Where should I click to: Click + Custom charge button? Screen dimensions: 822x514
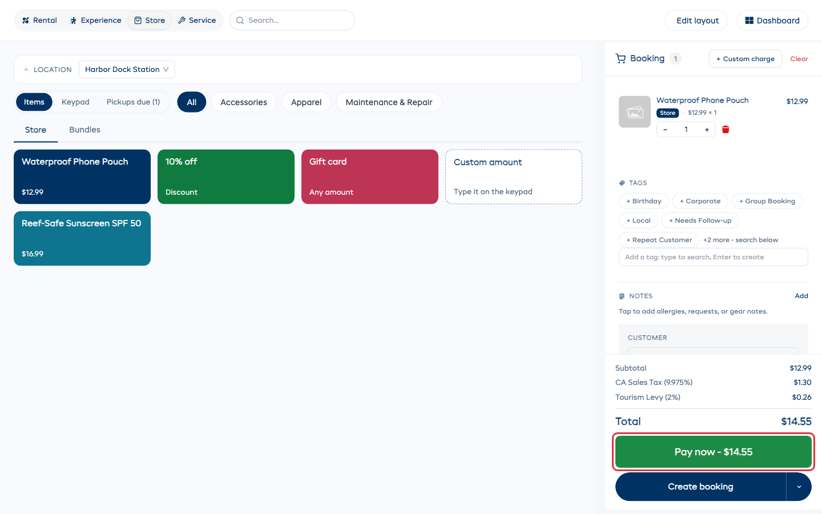click(746, 59)
